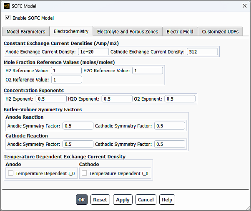
Task: Click the Apply button
Action: [123, 200]
